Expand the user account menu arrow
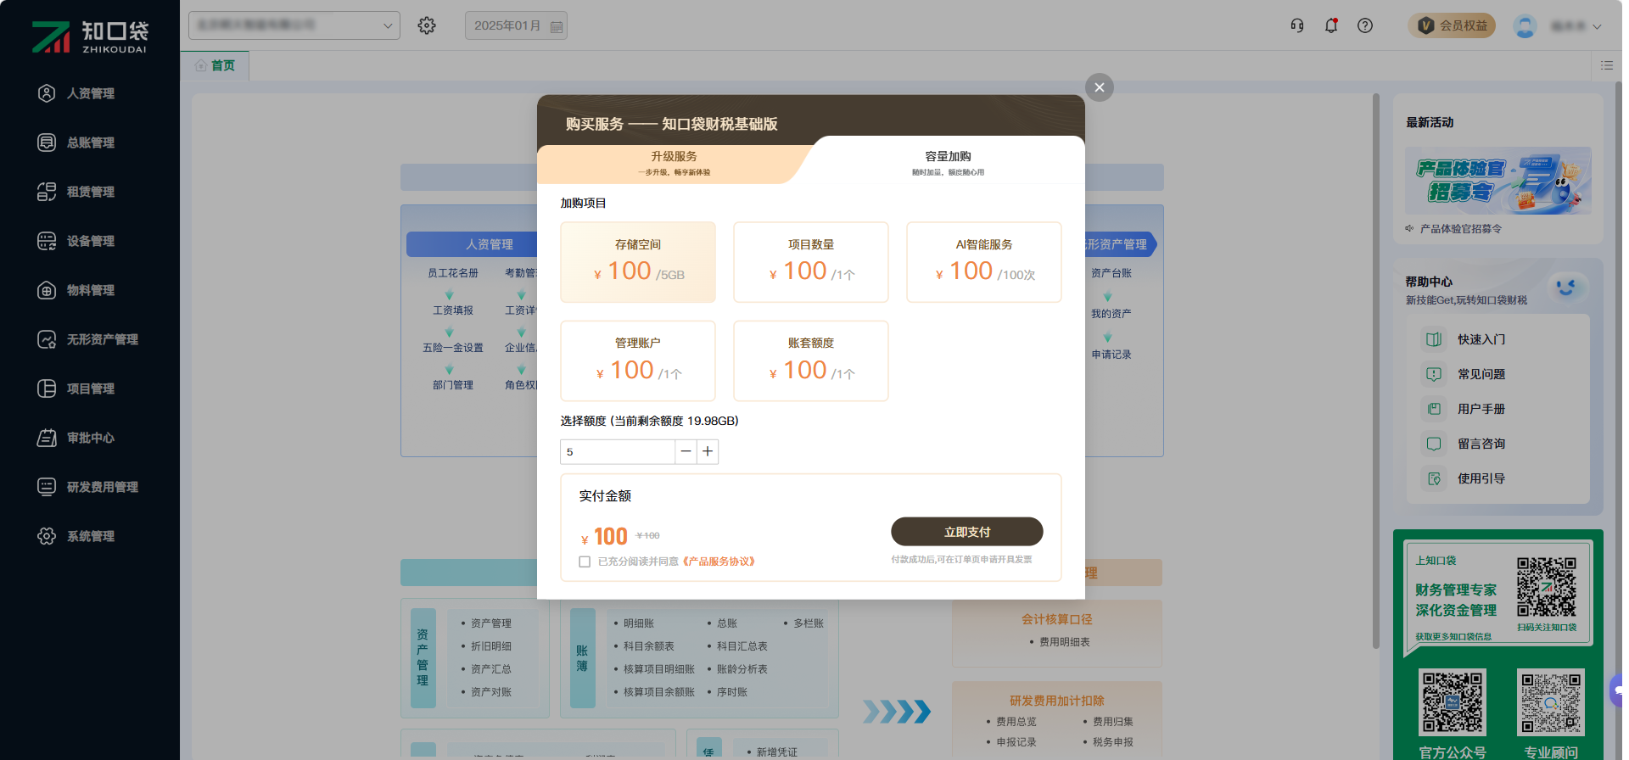Screen dimensions: 1629x760 (1597, 26)
